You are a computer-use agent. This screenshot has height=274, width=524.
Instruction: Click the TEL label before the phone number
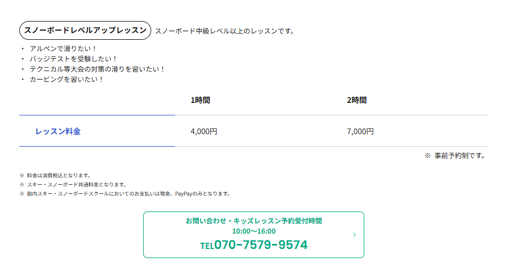[x=207, y=246]
